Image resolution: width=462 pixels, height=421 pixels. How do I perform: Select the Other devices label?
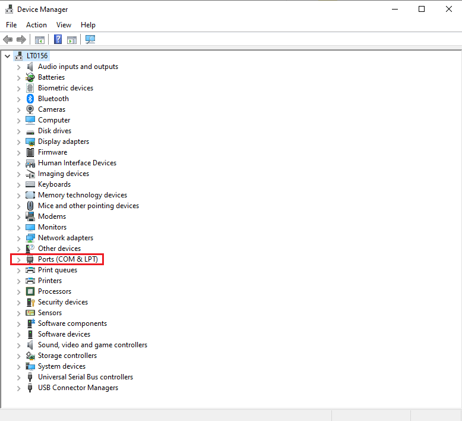(x=59, y=249)
